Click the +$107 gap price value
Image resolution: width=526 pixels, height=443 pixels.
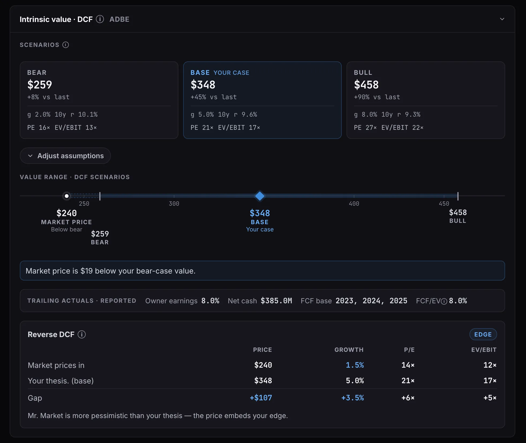pos(261,398)
